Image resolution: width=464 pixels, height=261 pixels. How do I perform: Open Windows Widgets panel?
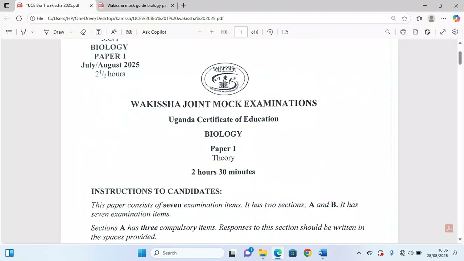[10, 253]
